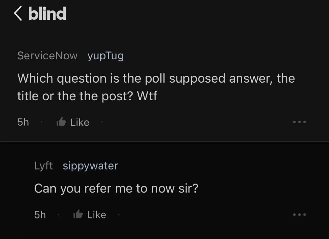Open three-dot menu on sippywater's reply
Image resolution: width=329 pixels, height=239 pixels.
[x=299, y=214]
